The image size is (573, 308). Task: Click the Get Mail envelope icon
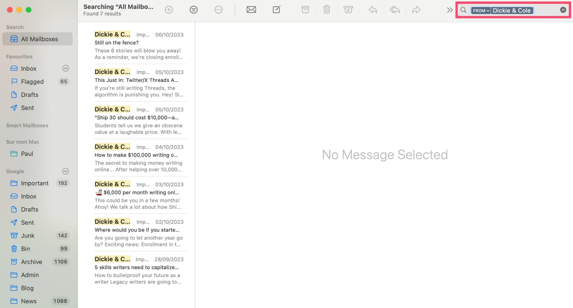[251, 10]
